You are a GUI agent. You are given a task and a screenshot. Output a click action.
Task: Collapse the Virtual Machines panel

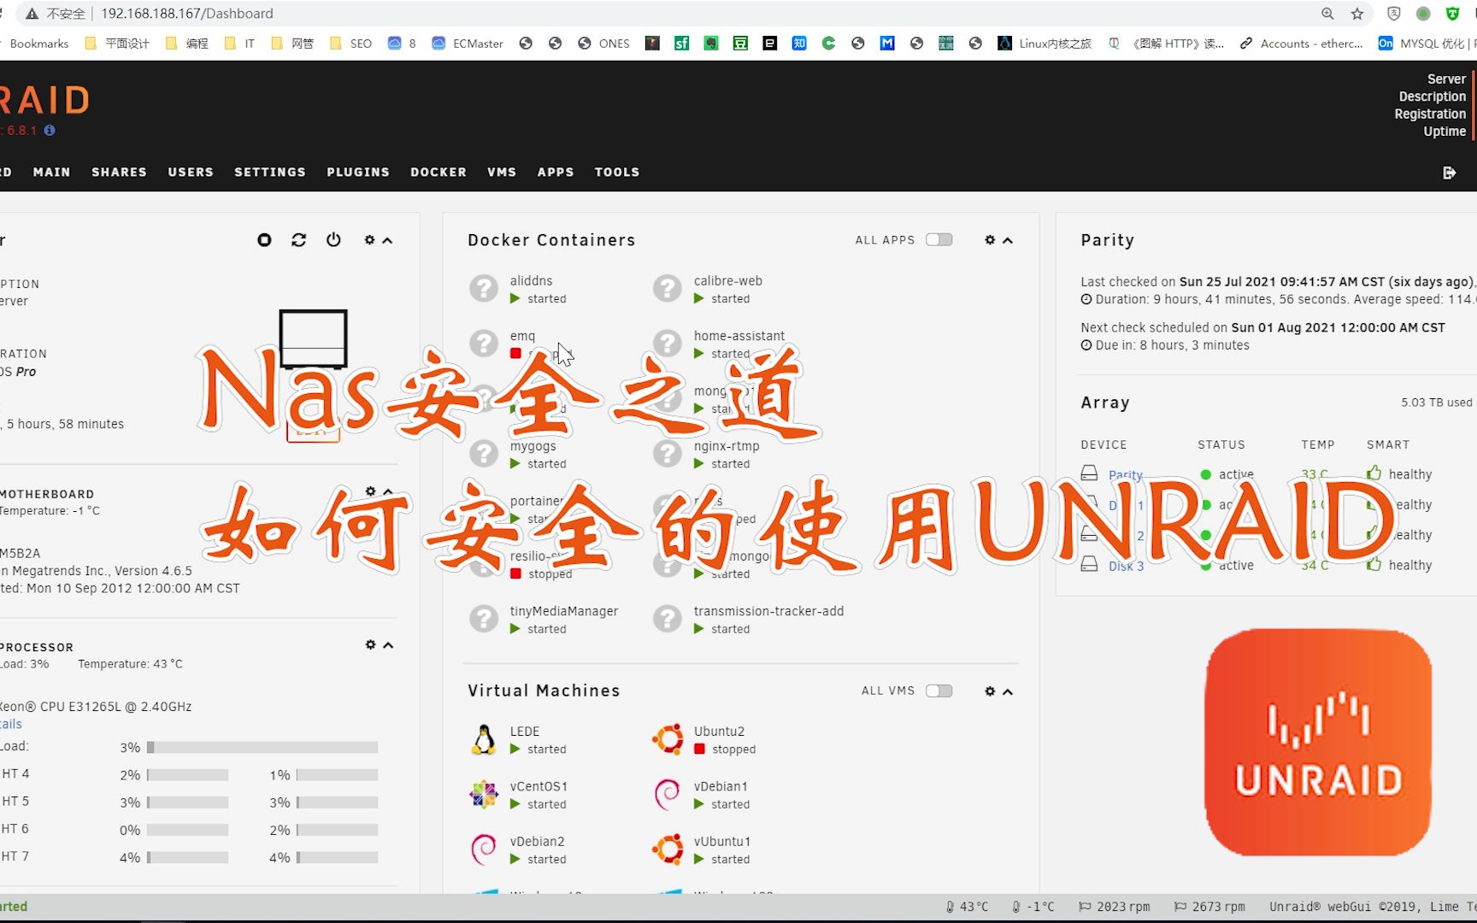[x=1009, y=691]
